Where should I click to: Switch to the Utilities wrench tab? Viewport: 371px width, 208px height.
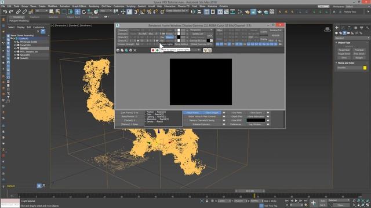[x=368, y=28]
